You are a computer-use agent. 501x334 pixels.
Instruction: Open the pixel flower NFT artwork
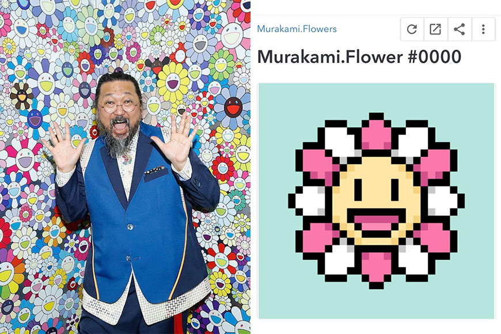click(377, 201)
